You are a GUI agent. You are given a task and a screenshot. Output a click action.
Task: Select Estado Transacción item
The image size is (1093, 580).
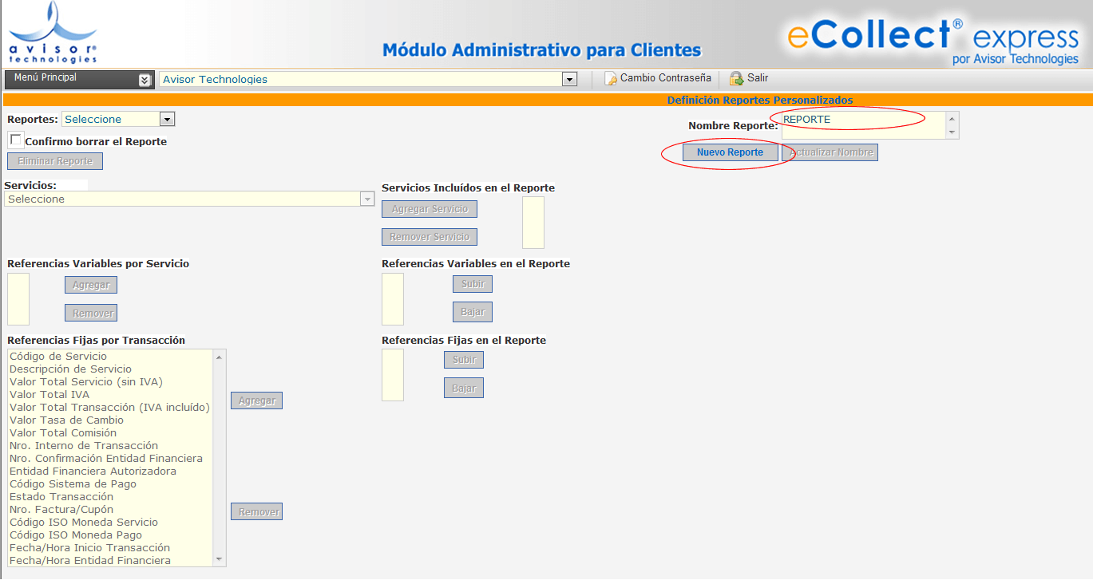click(x=110, y=497)
